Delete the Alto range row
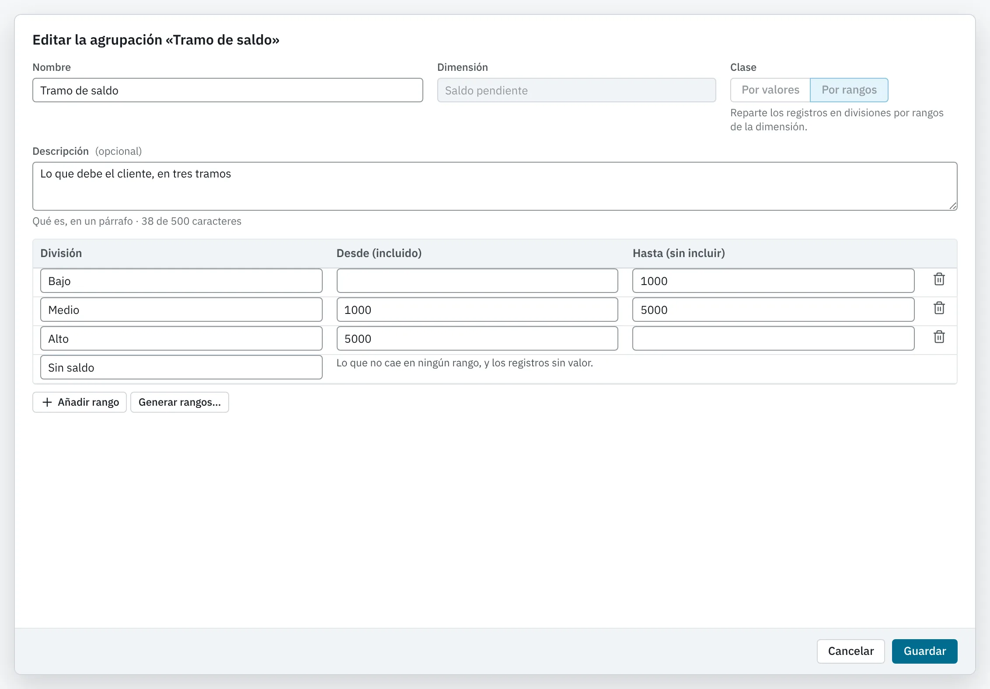 pyautogui.click(x=939, y=338)
